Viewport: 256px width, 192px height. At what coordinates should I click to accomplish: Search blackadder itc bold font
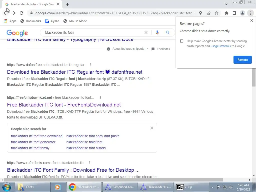[x=84, y=142]
